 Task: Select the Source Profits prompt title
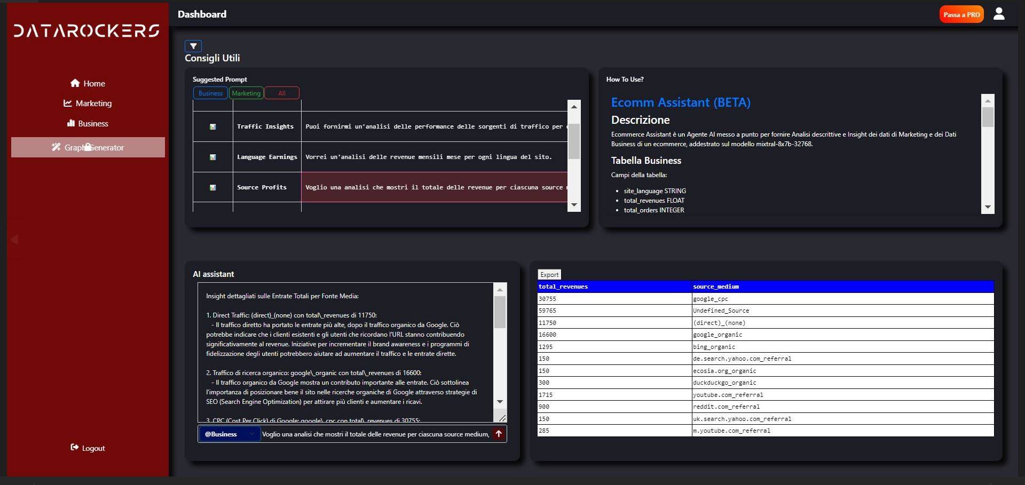(x=262, y=187)
